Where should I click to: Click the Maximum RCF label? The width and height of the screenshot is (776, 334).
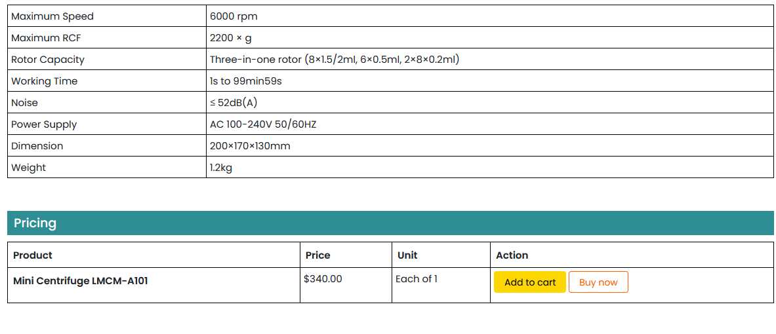pyautogui.click(x=46, y=38)
